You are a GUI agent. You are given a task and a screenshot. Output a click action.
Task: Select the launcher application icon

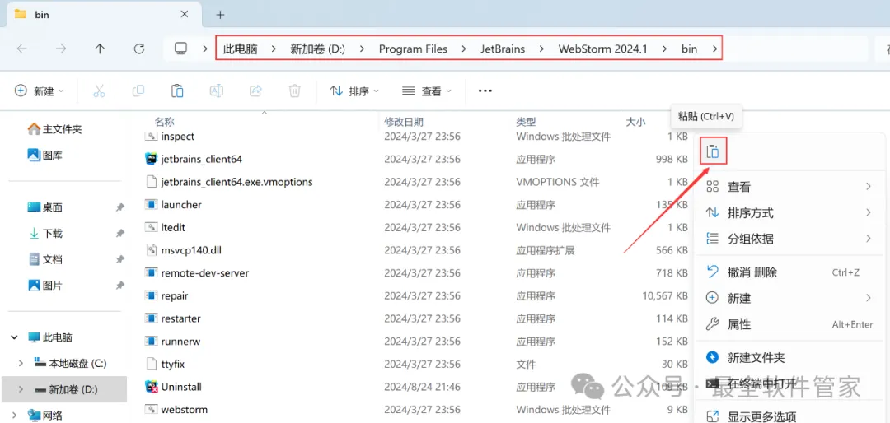click(x=151, y=205)
